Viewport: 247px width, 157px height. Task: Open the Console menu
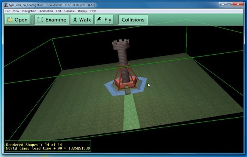pos(70,11)
